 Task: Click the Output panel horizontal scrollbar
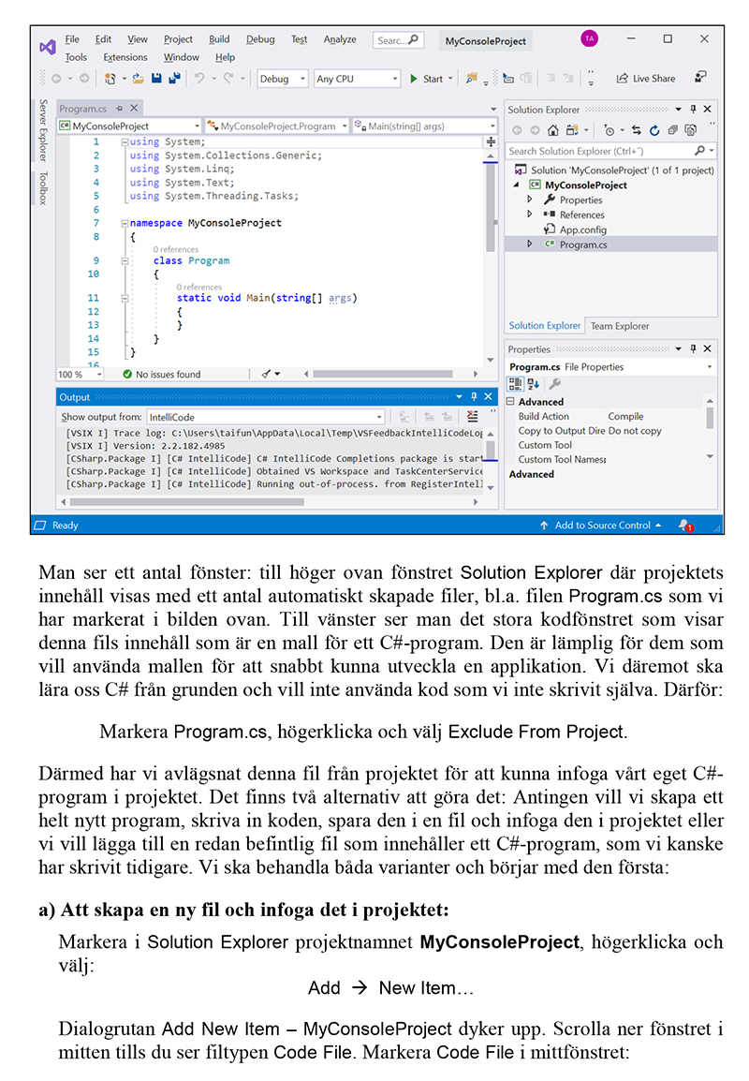[x=186, y=503]
